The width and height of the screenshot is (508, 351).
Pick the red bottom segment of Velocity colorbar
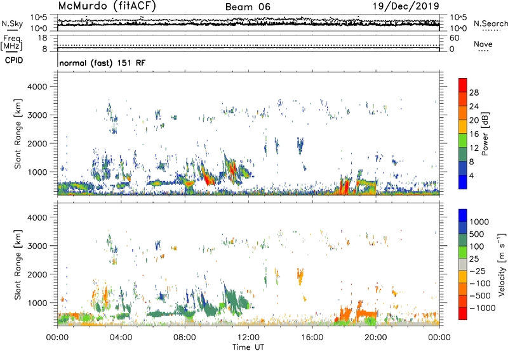463,314
